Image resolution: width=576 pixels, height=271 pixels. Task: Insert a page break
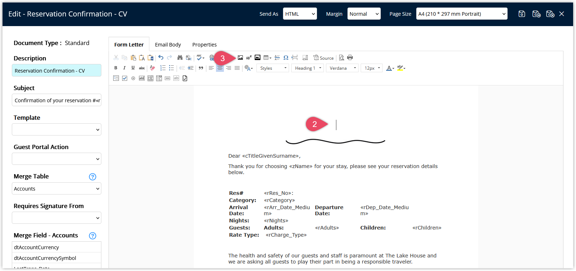(294, 58)
